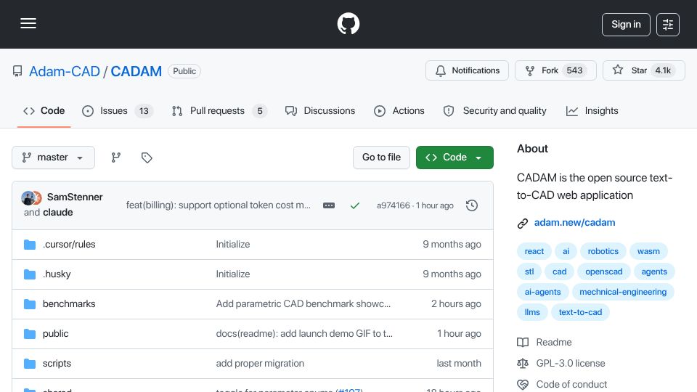The height and width of the screenshot is (392, 697).
Task: Open the Insights tab
Action: pos(592,110)
